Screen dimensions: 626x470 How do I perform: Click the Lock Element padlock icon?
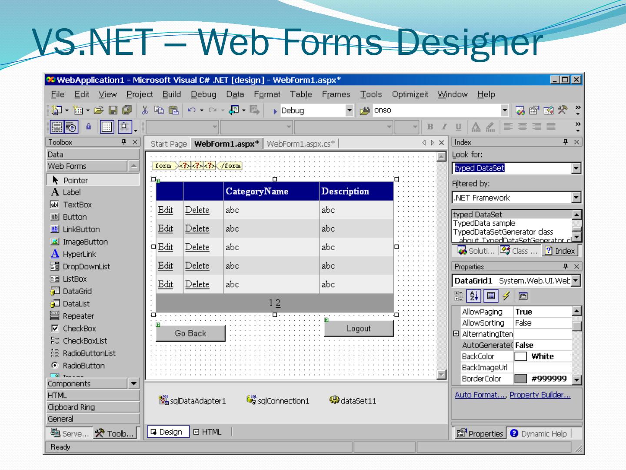pos(89,127)
